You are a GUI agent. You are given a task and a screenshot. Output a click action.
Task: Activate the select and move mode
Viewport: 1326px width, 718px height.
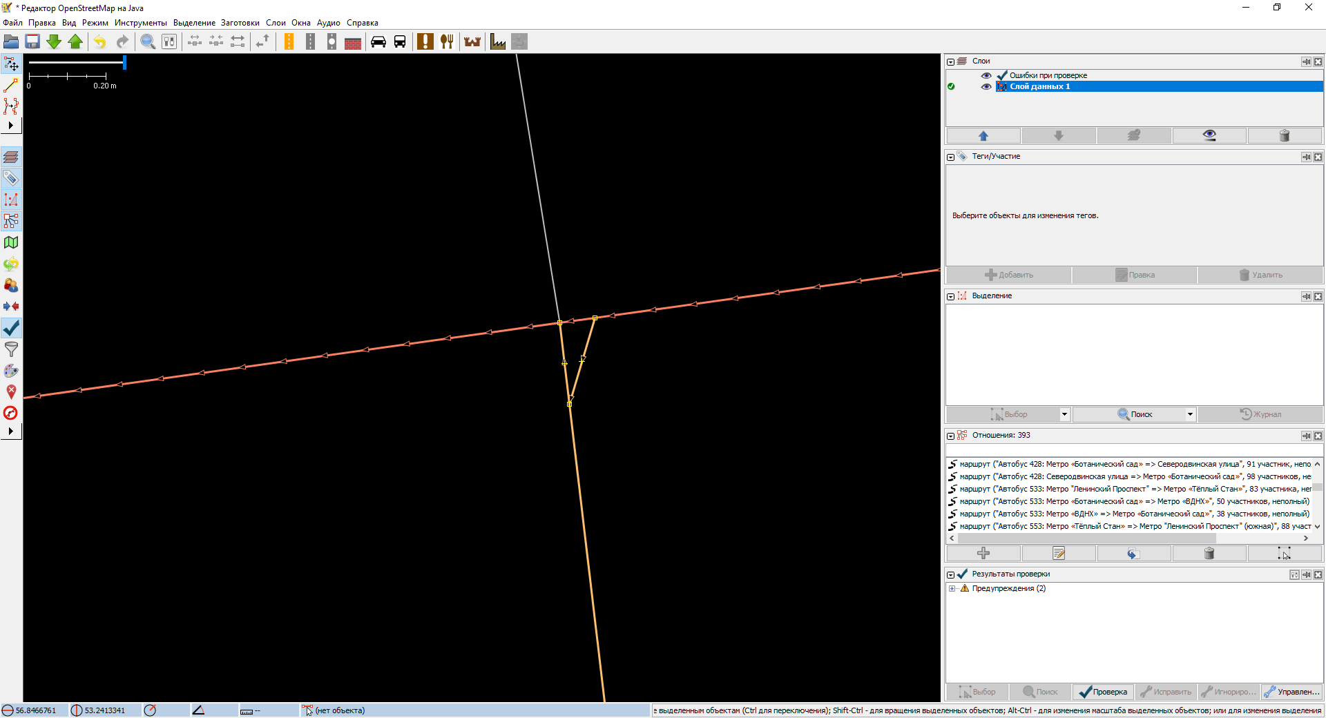click(11, 64)
